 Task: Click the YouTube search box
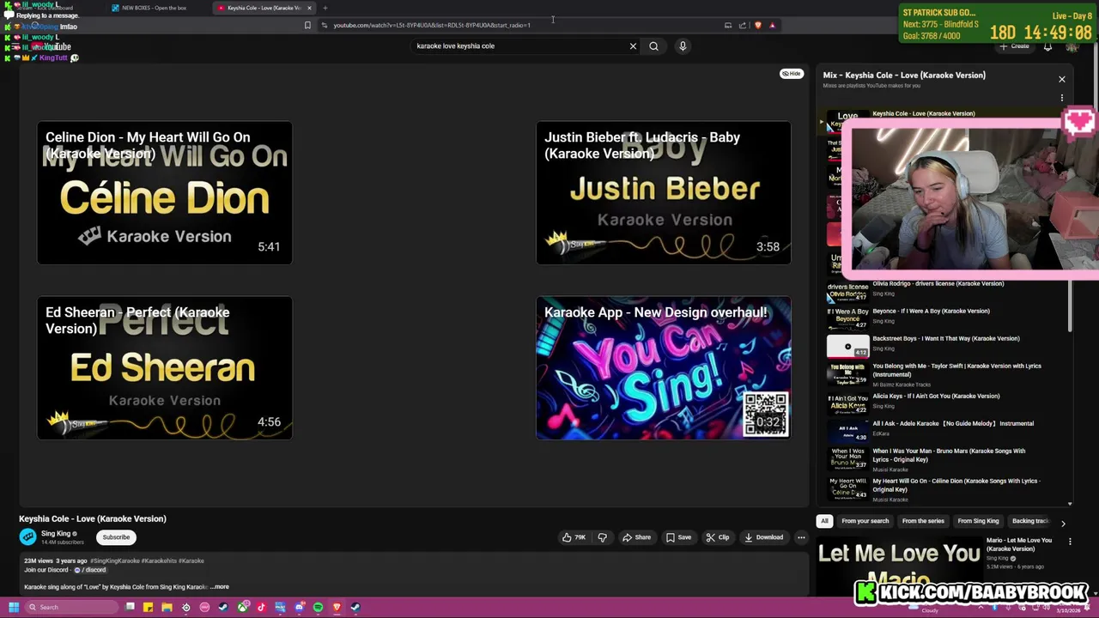519,46
